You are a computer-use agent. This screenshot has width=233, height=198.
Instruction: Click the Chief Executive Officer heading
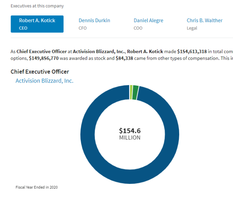(40, 72)
